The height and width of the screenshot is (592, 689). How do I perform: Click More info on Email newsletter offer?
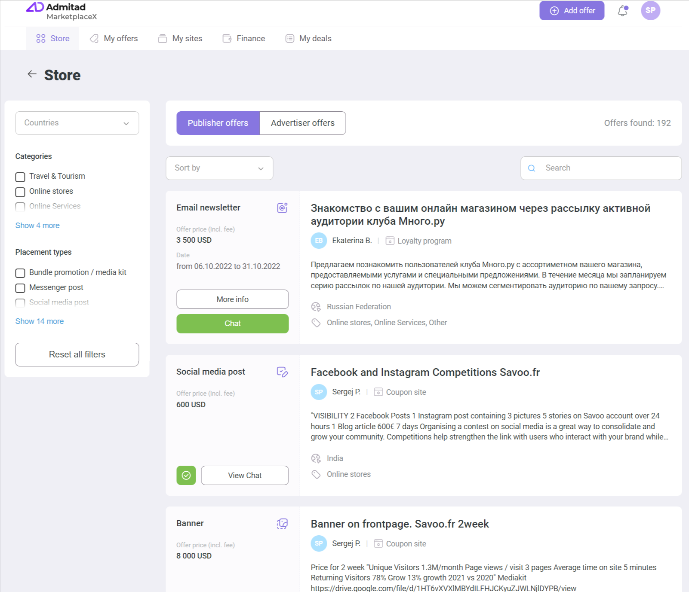point(233,299)
